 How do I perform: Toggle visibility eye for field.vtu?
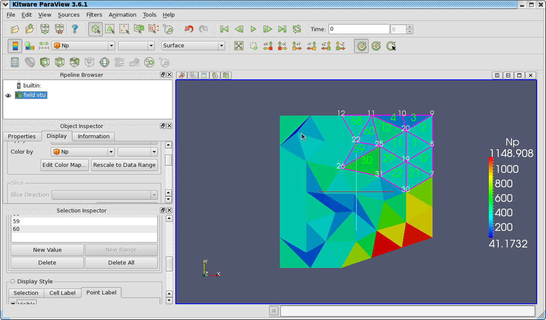pyautogui.click(x=8, y=96)
